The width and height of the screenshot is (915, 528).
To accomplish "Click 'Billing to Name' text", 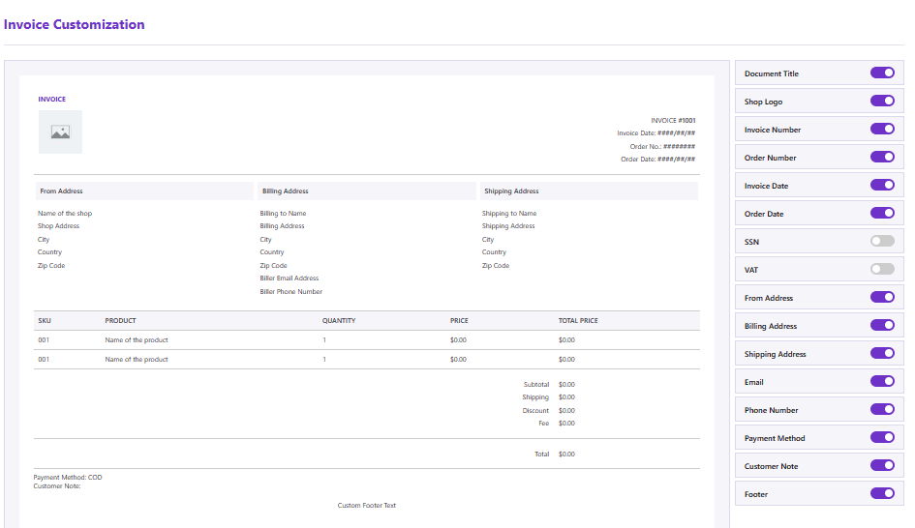I will click(283, 214).
